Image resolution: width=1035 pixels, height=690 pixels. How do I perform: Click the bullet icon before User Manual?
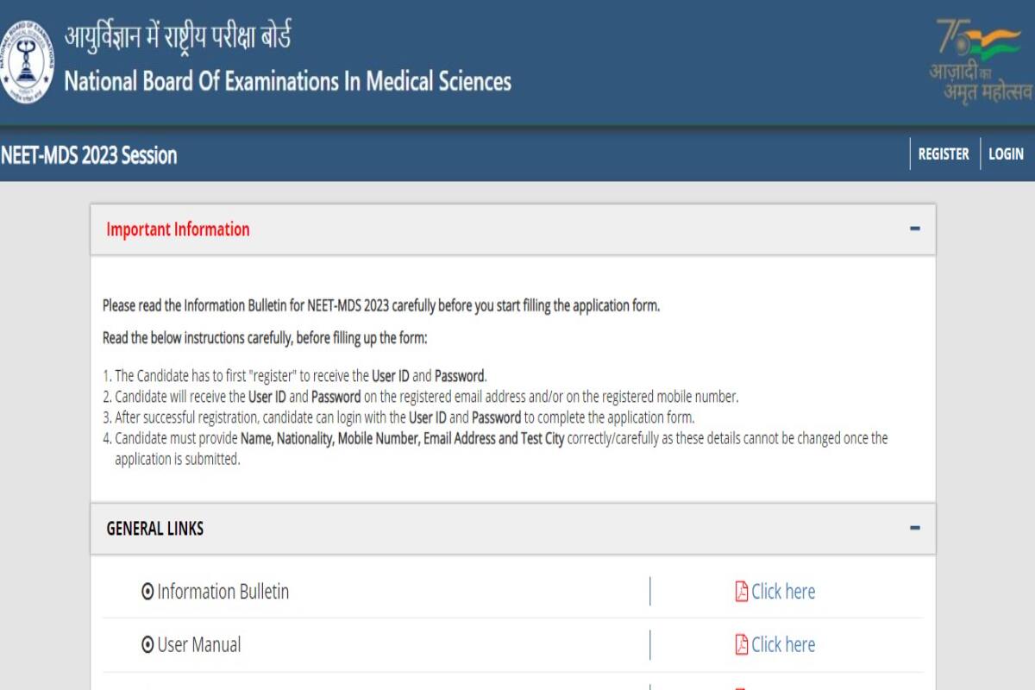[x=148, y=644]
